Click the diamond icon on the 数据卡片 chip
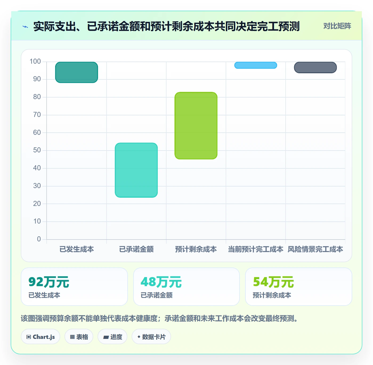 click(x=139, y=337)
